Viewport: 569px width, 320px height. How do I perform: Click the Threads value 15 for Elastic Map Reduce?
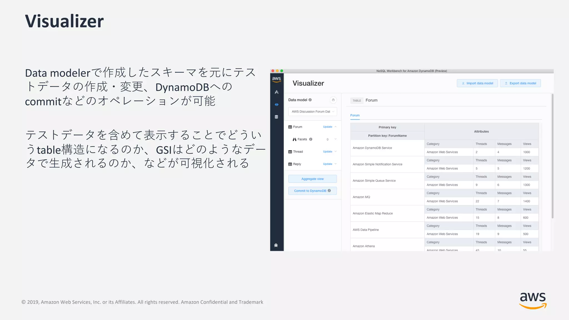[477, 218]
